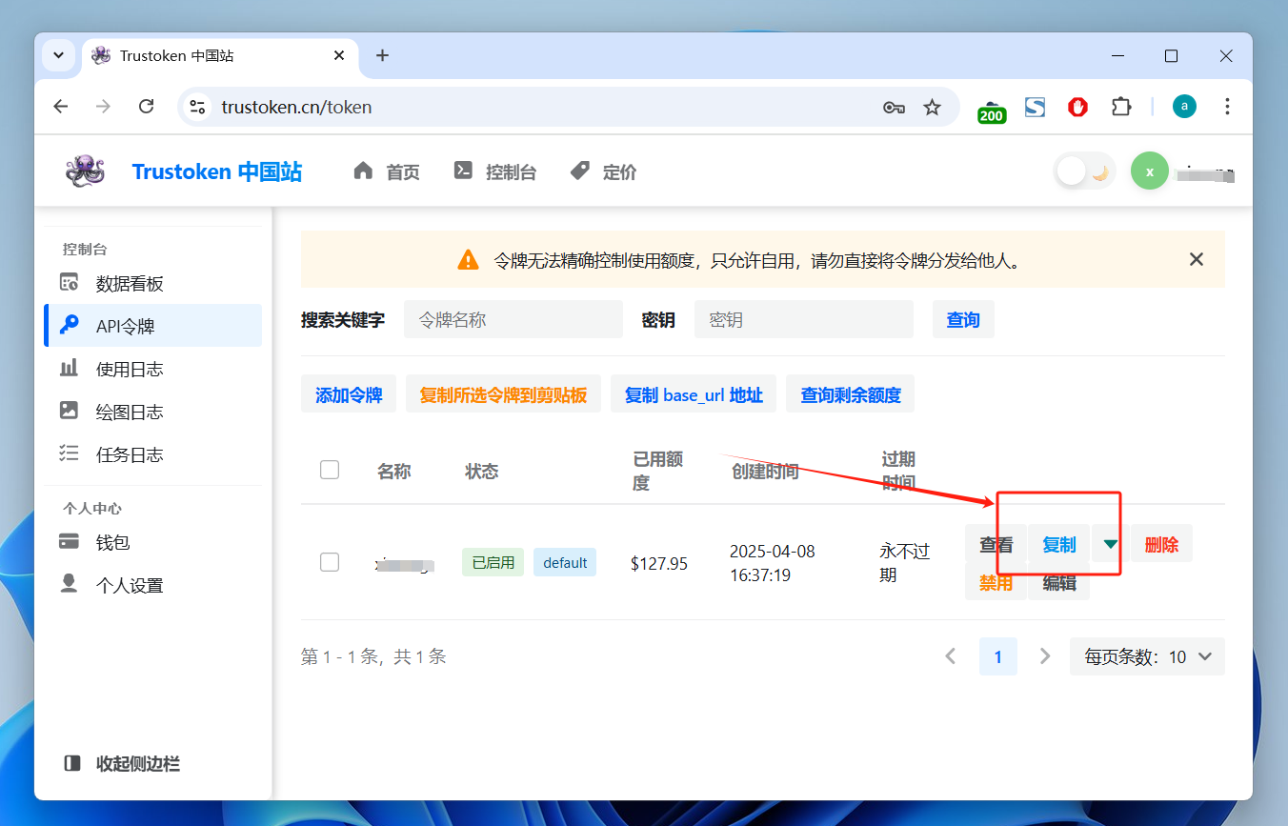Click the 令牌名称 search field
This screenshot has width=1288, height=826.
pos(513,319)
